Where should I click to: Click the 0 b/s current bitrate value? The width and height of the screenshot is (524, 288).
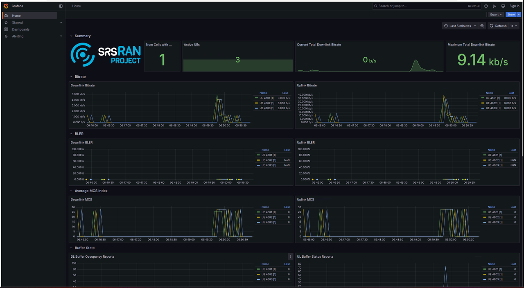coord(370,60)
